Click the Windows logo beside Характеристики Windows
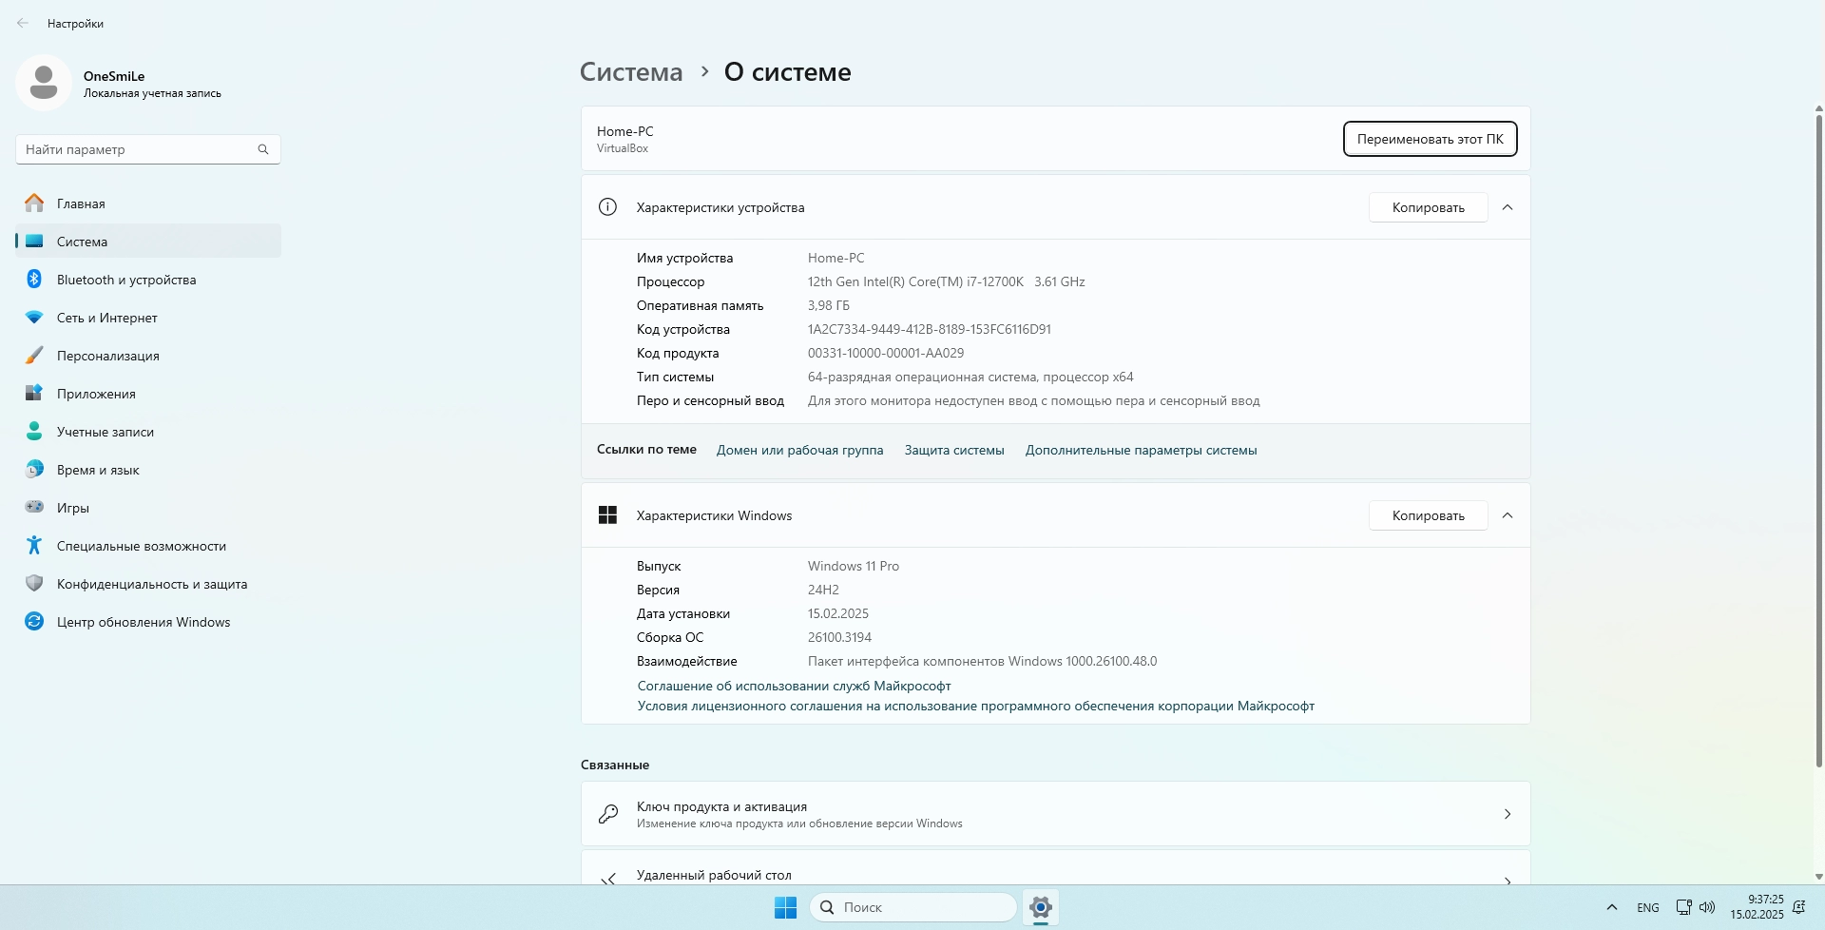1825x930 pixels. [607, 515]
